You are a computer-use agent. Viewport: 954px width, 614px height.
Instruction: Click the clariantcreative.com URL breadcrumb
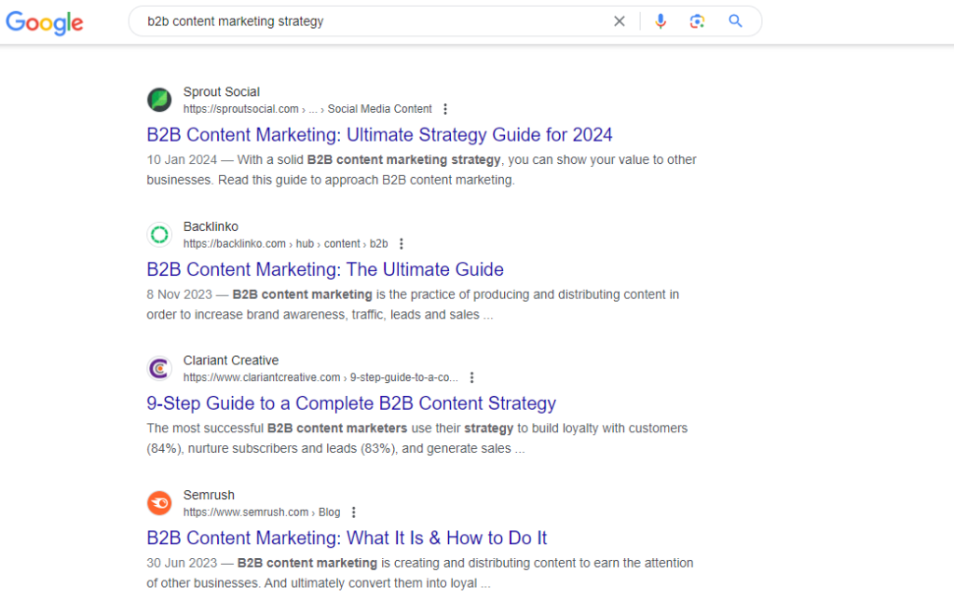(320, 377)
